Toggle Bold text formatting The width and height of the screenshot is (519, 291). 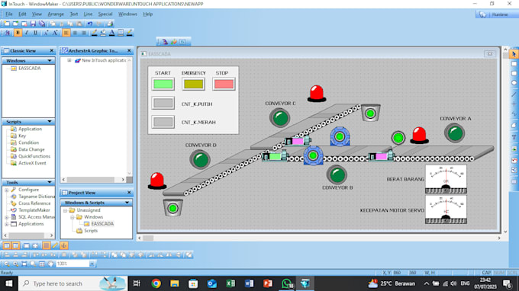pyautogui.click(x=18, y=33)
